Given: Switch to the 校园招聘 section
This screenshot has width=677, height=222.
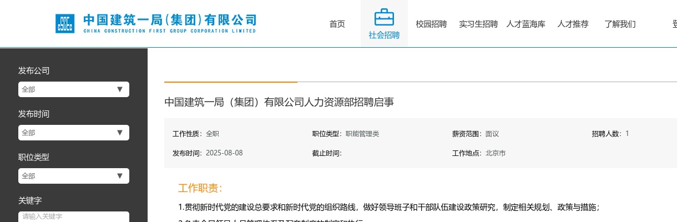Looking at the screenshot, I should (x=431, y=24).
